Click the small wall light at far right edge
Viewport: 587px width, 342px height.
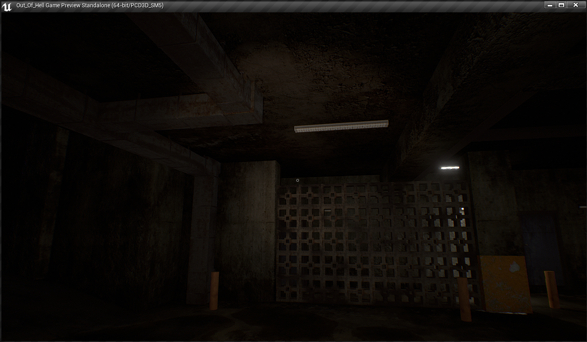[583, 207]
